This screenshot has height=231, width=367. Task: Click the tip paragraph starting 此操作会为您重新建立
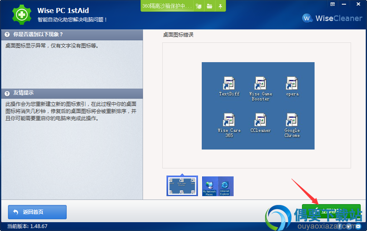pos(71,111)
